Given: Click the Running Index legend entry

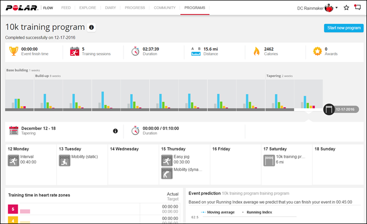Looking at the screenshot, I should pyautogui.click(x=257, y=212).
